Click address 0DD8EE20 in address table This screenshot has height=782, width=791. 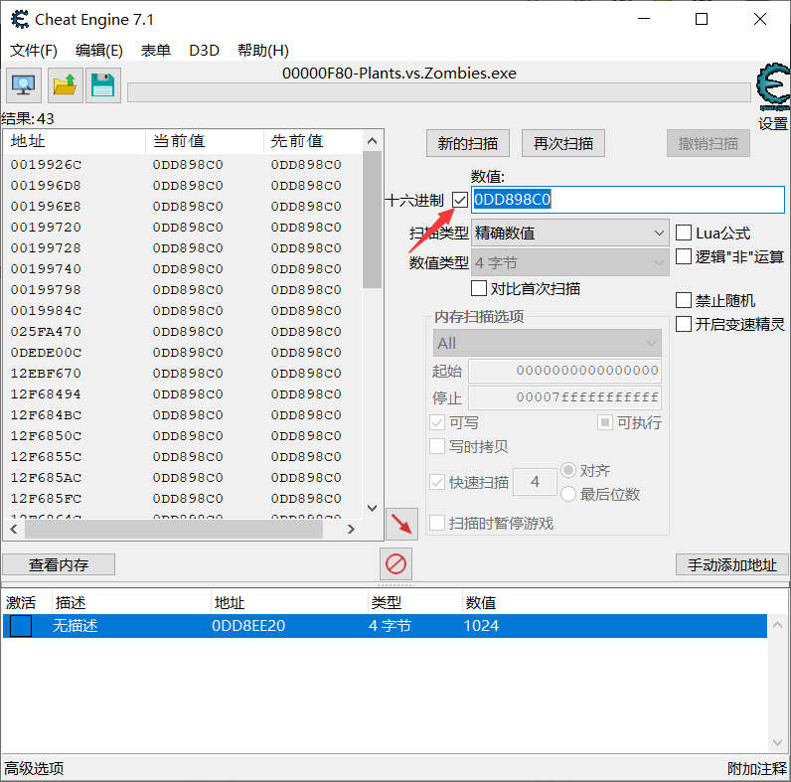(248, 626)
